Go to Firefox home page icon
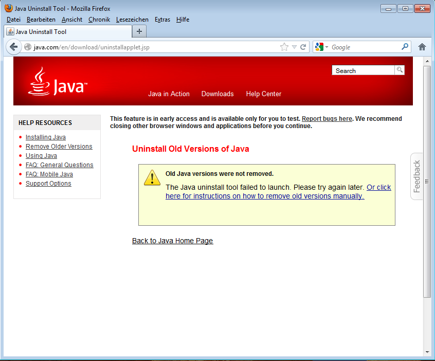This screenshot has height=361, width=435. click(422, 47)
